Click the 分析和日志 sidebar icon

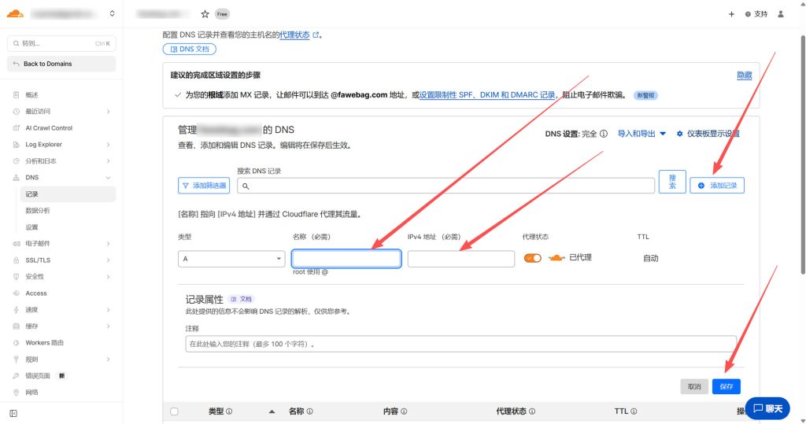(x=16, y=160)
